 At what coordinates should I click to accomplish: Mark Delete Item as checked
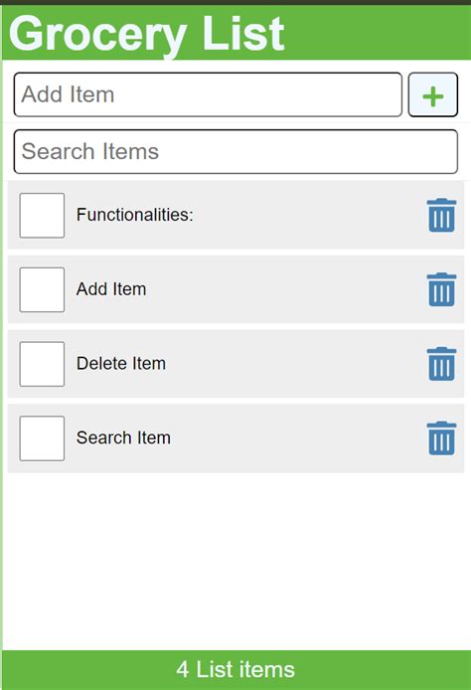[42, 364]
